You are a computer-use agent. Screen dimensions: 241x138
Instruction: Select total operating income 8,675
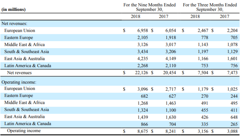pyautogui.click(x=143, y=131)
